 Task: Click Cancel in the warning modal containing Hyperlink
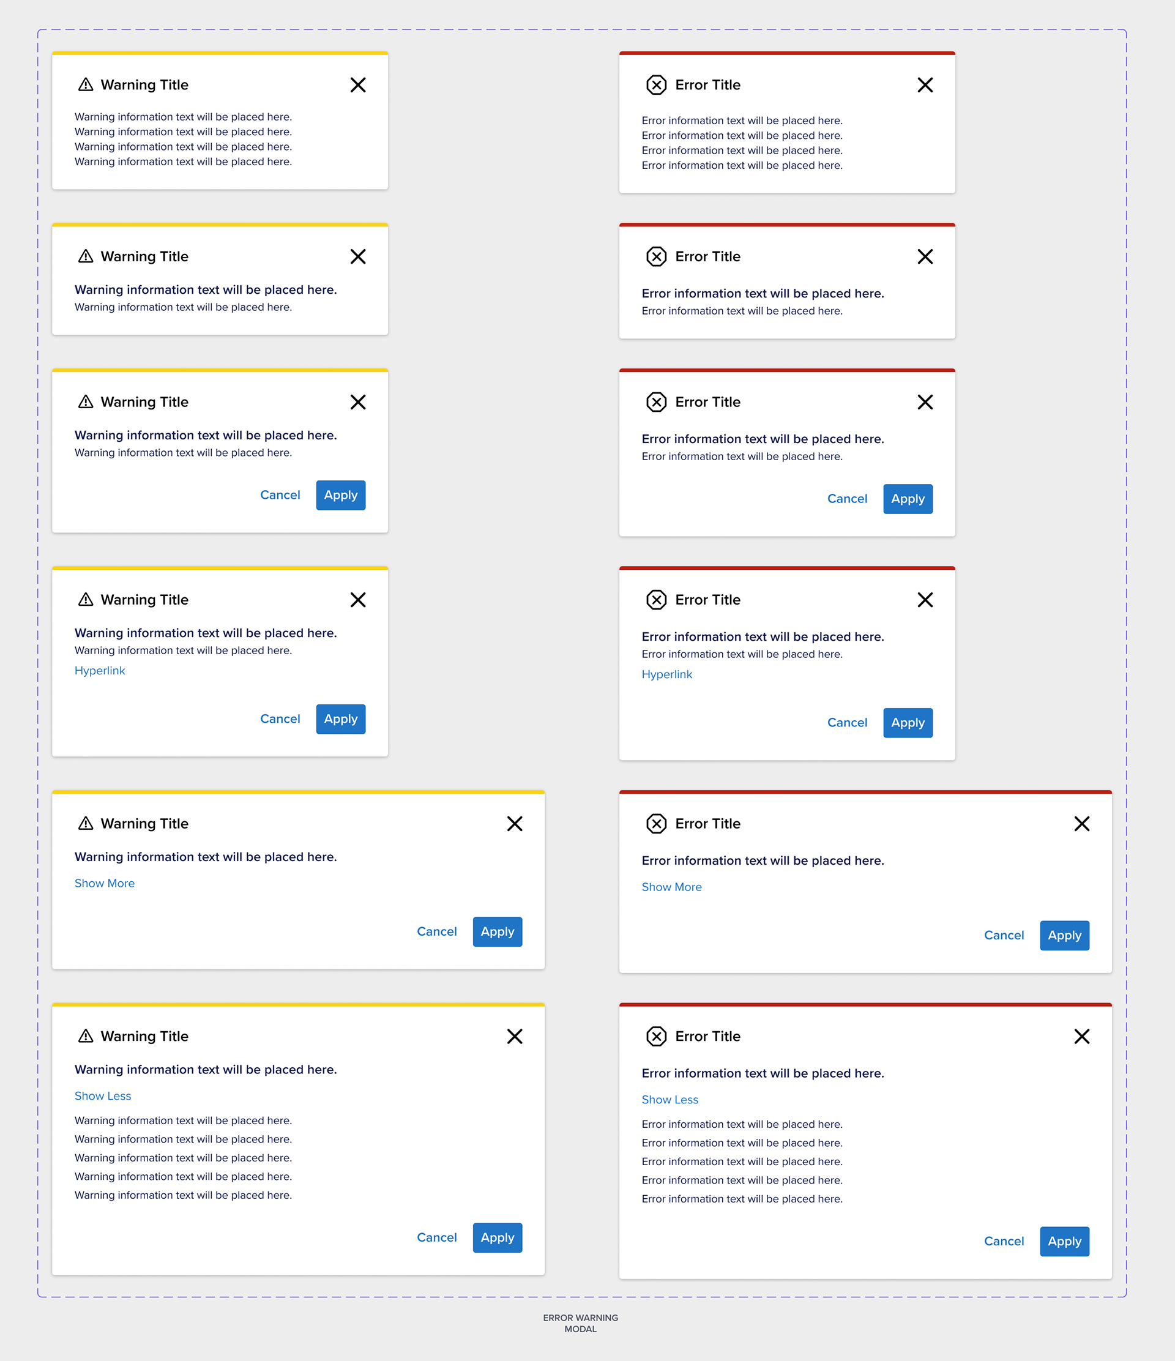pyautogui.click(x=280, y=719)
